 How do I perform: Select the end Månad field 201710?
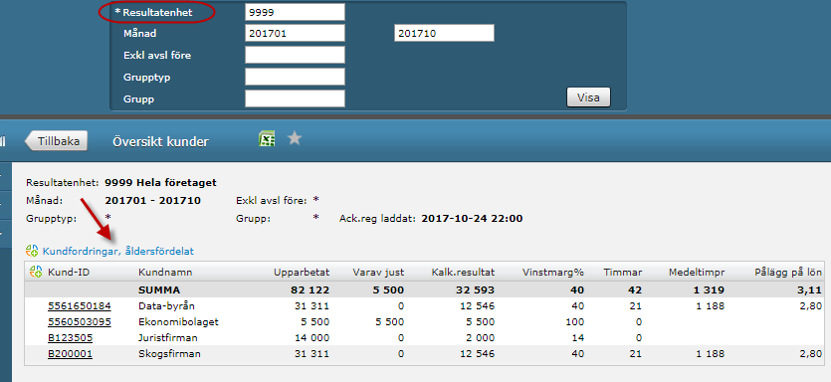coord(444,33)
